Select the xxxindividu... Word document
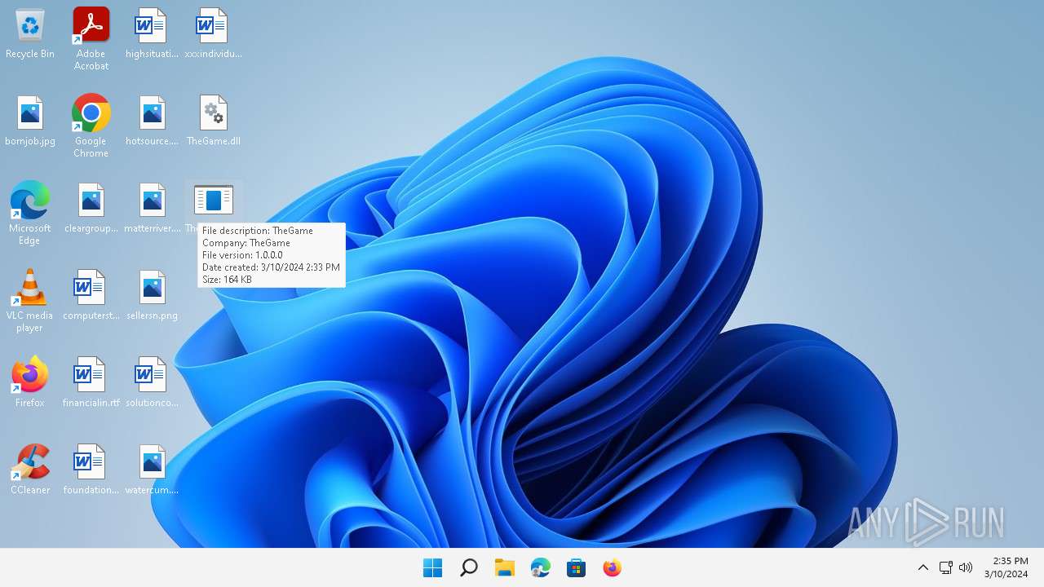The width and height of the screenshot is (1044, 587). tap(213, 33)
